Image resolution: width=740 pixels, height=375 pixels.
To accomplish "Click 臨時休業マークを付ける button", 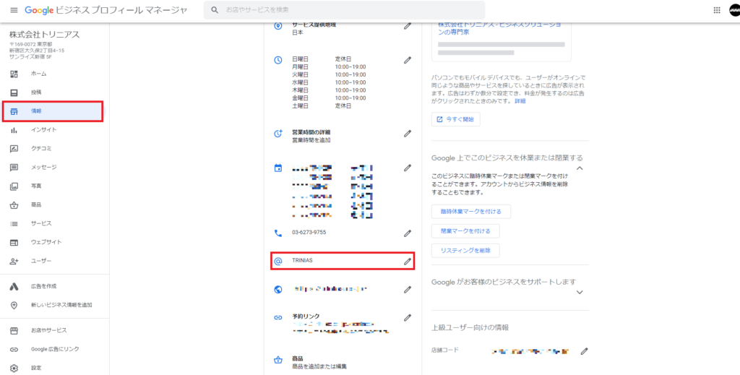I will [471, 212].
